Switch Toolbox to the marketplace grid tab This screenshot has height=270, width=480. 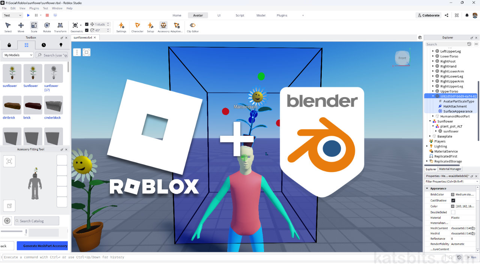click(26, 45)
